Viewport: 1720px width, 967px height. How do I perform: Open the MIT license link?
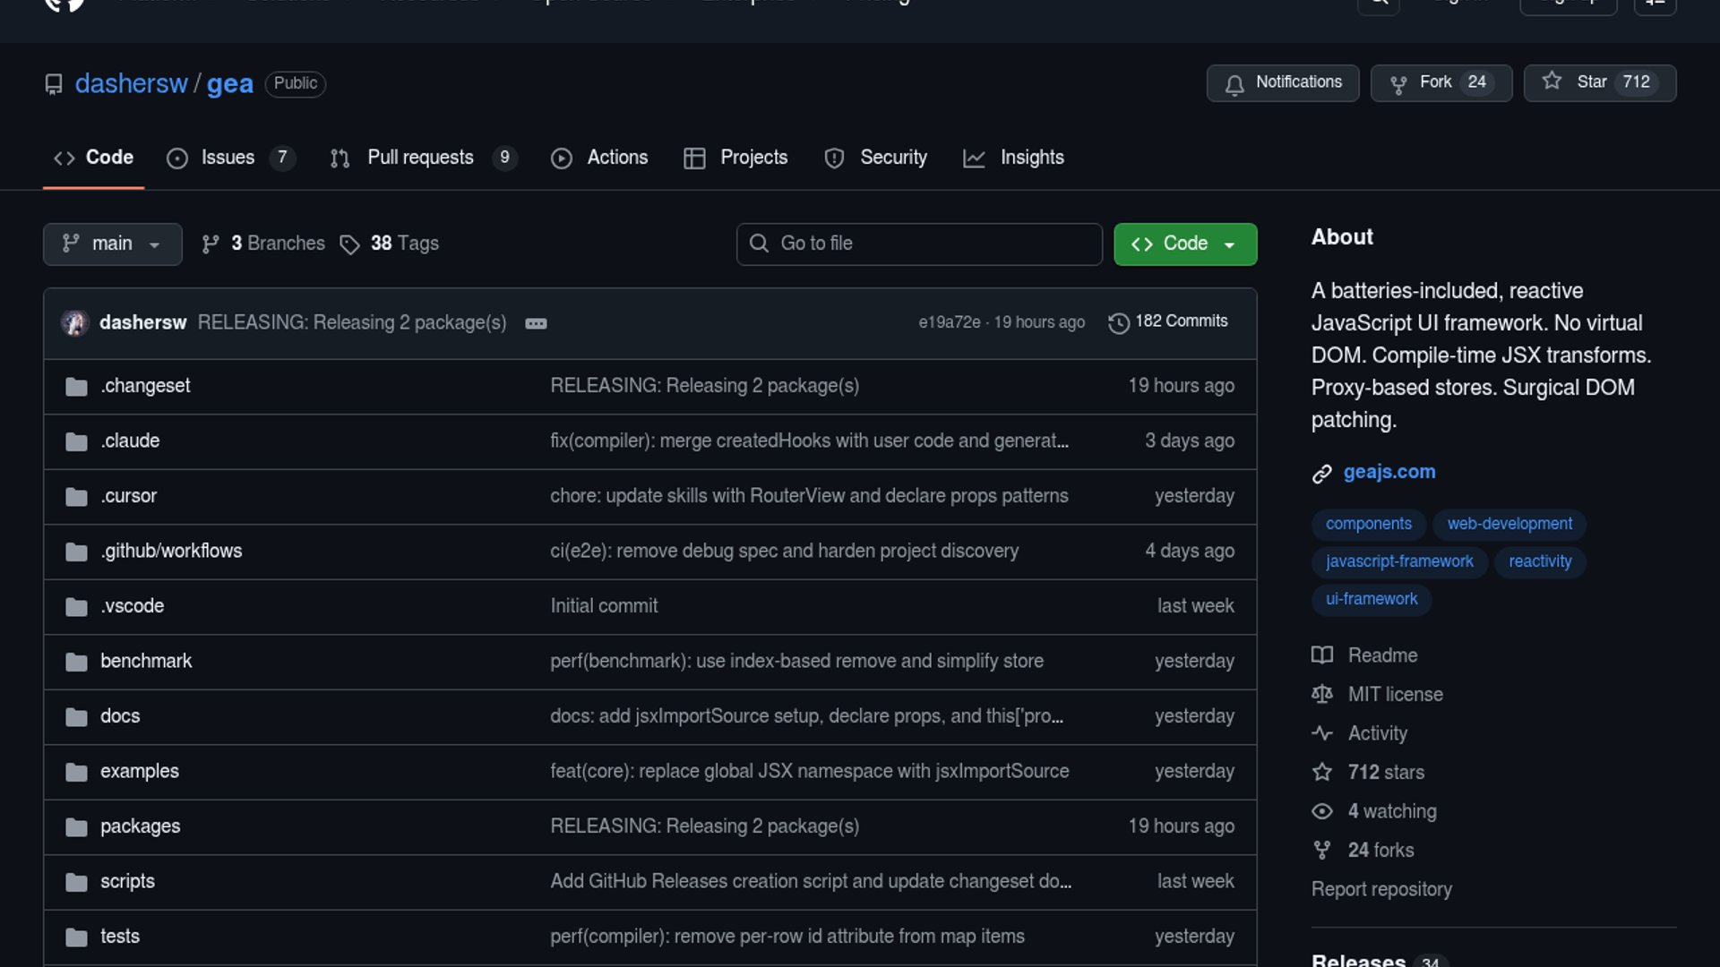[1395, 694]
